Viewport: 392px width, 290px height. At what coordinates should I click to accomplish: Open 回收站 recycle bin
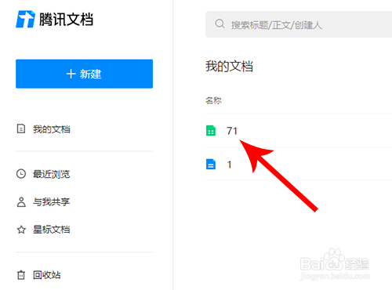tap(47, 275)
